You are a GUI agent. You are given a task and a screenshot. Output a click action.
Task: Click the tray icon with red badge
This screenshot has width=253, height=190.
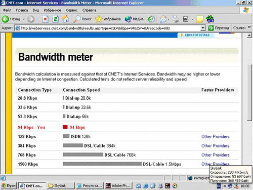(236, 186)
